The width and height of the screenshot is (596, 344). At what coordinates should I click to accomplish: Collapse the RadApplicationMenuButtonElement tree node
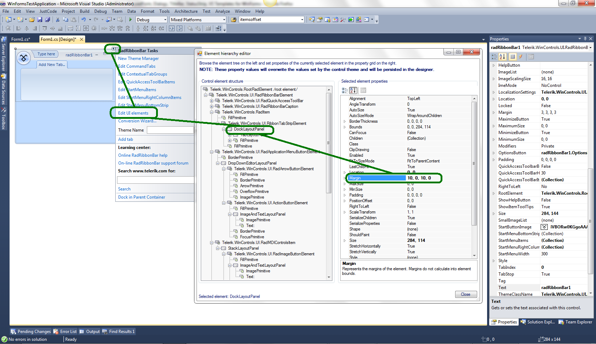212,152
